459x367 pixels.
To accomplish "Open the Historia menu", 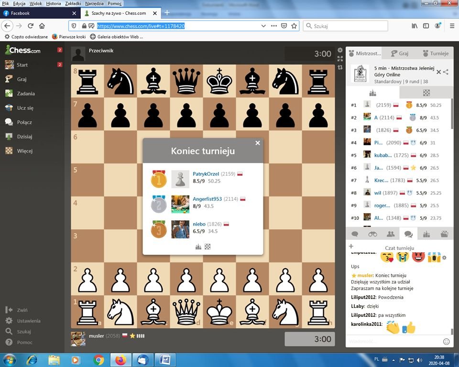I will [x=53, y=3].
